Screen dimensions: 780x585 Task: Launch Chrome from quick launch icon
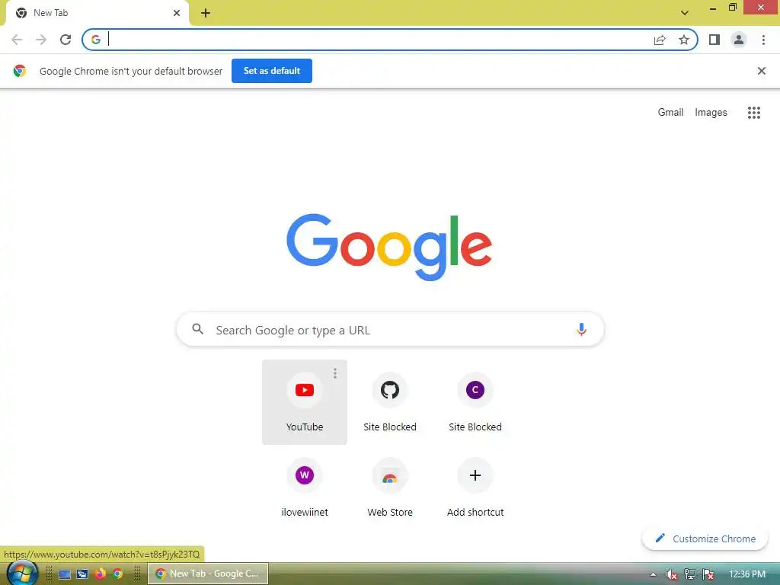pyautogui.click(x=118, y=574)
